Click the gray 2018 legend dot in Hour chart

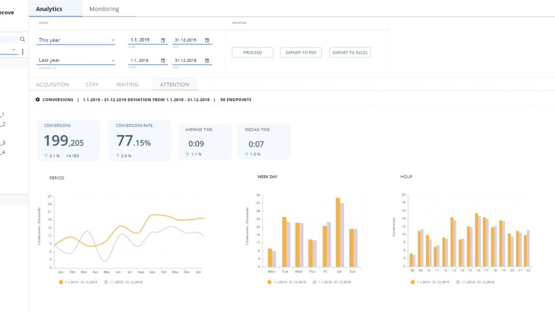458,282
